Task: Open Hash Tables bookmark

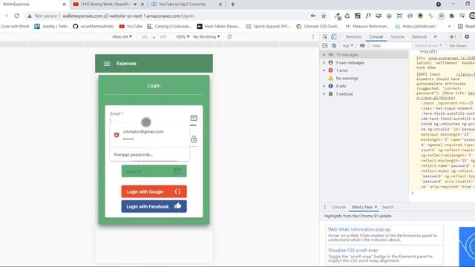Action: [x=219, y=27]
